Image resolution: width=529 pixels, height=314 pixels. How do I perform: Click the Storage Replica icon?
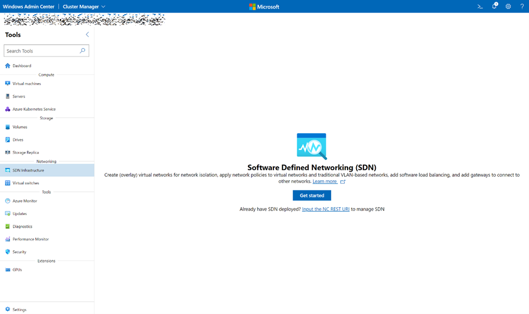(x=7, y=152)
